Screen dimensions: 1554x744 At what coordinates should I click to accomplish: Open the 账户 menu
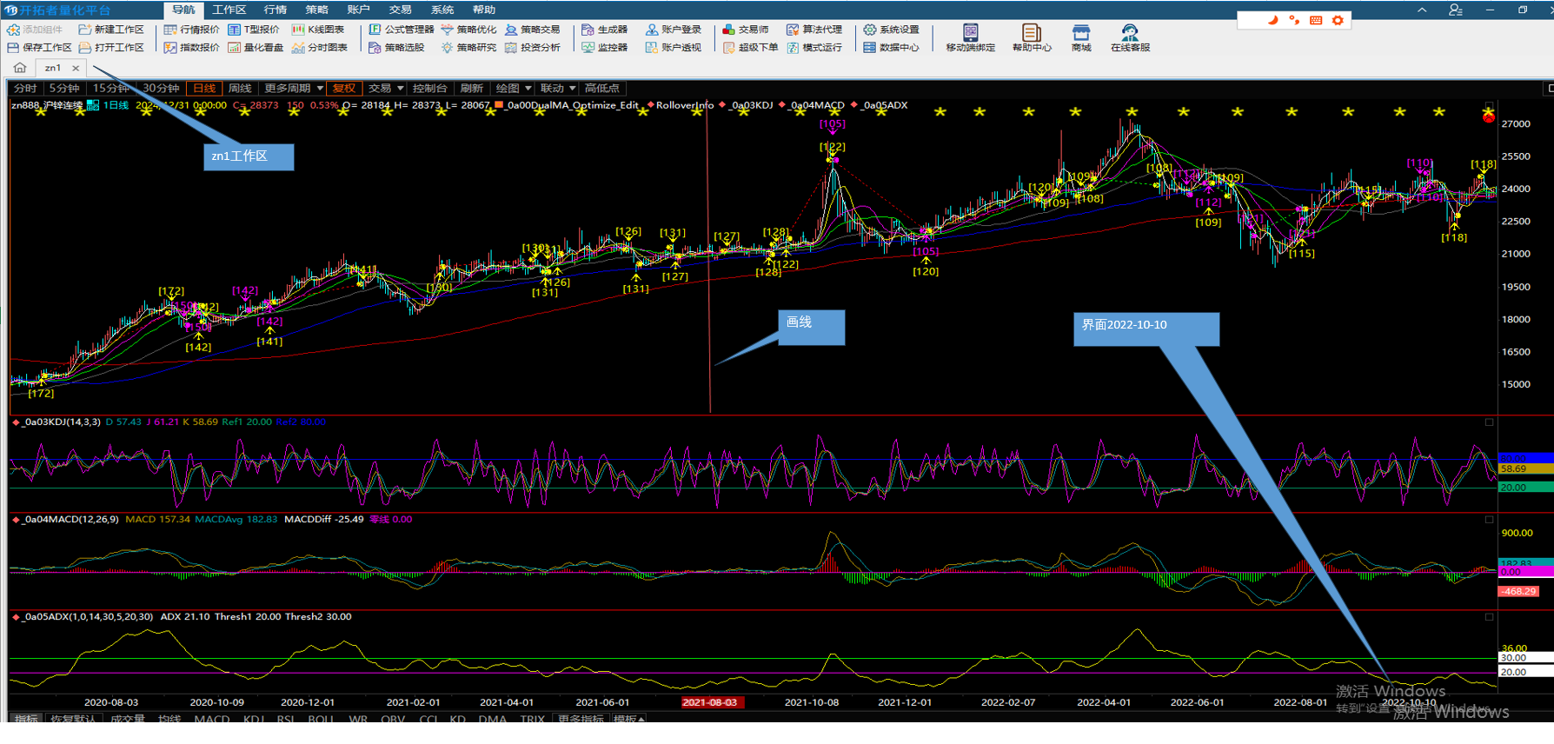coord(358,10)
